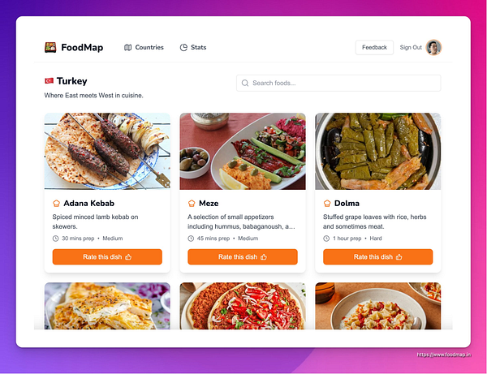Click the pie chart Stats icon
Viewport: 487px width, 374px height.
click(x=183, y=48)
